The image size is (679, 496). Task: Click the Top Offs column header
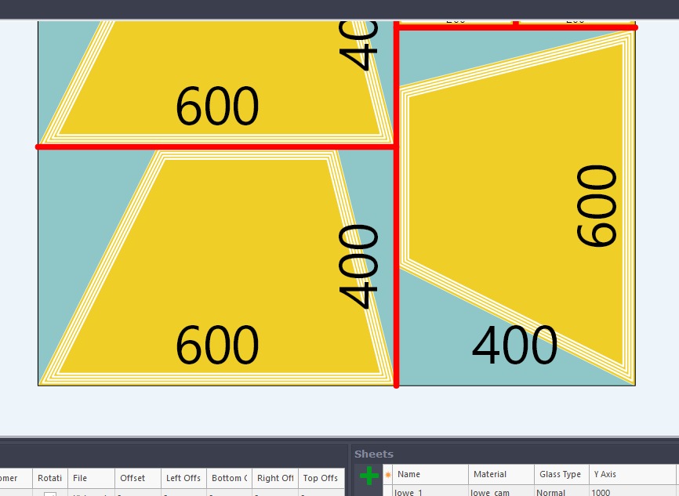click(321, 478)
